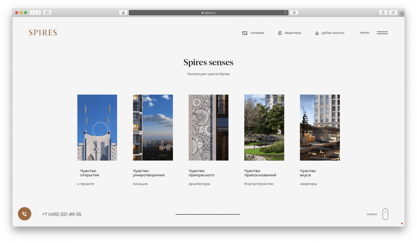
Task: Follow the Чувство вкуса title link
Action: click(308, 173)
